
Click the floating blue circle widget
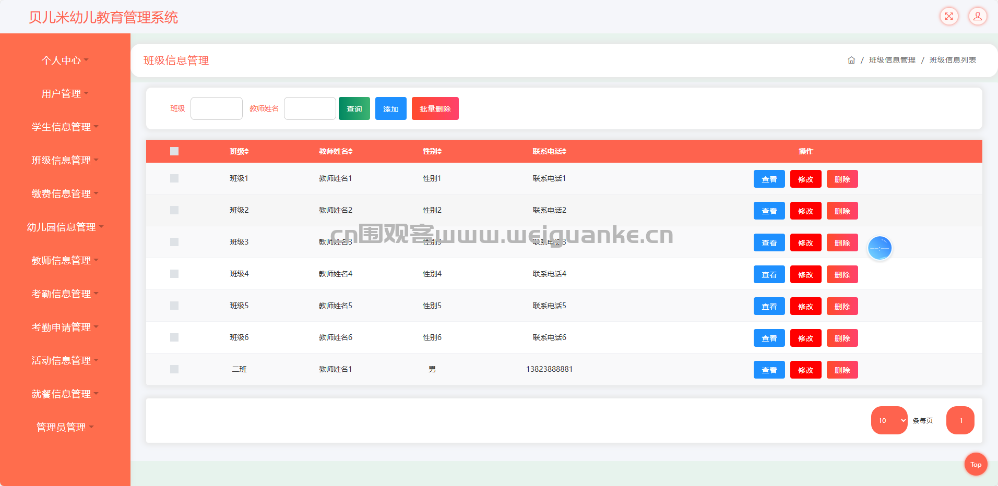[880, 248]
